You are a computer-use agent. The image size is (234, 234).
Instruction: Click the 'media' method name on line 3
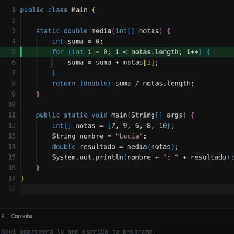coord(101,31)
